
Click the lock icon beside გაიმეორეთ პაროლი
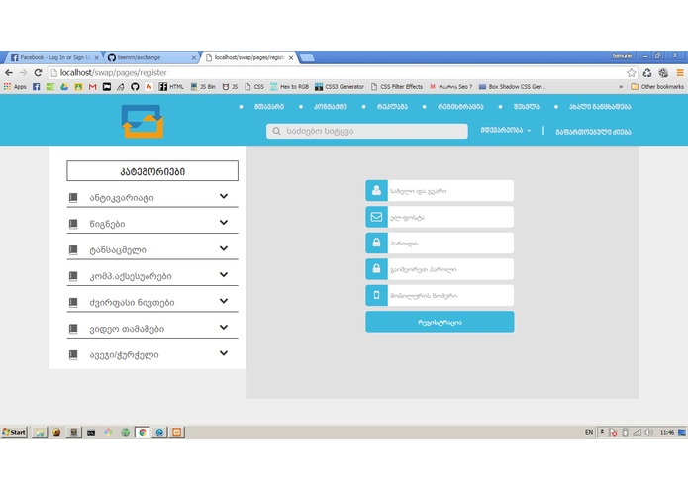point(376,269)
